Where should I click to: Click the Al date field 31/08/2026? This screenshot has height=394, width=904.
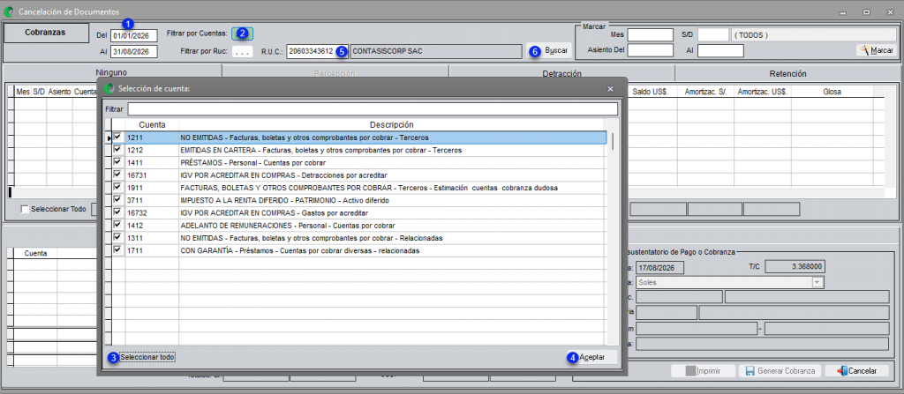(x=134, y=51)
